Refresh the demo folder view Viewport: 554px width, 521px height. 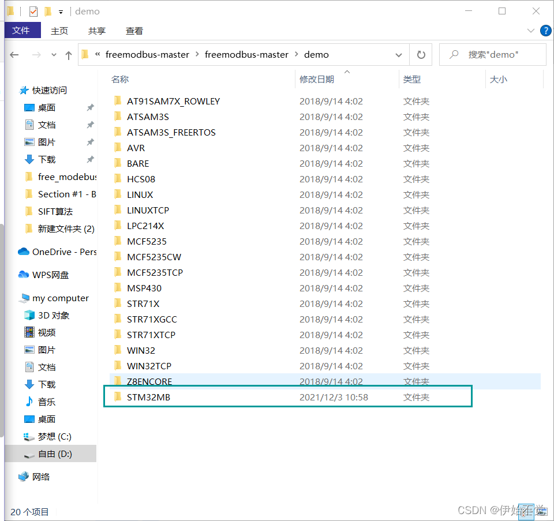pyautogui.click(x=421, y=55)
